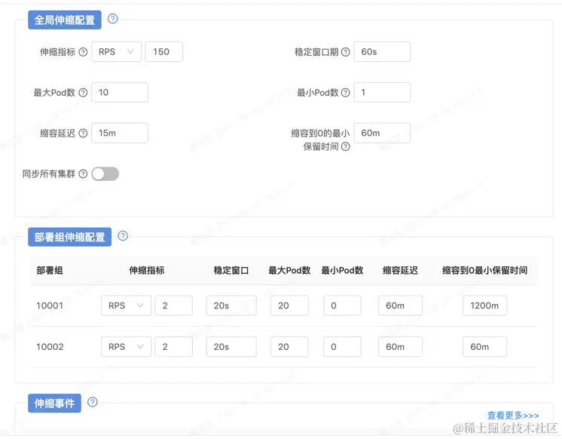Click the 缩容延迟 table column header
This screenshot has width=562, height=439.
[400, 270]
